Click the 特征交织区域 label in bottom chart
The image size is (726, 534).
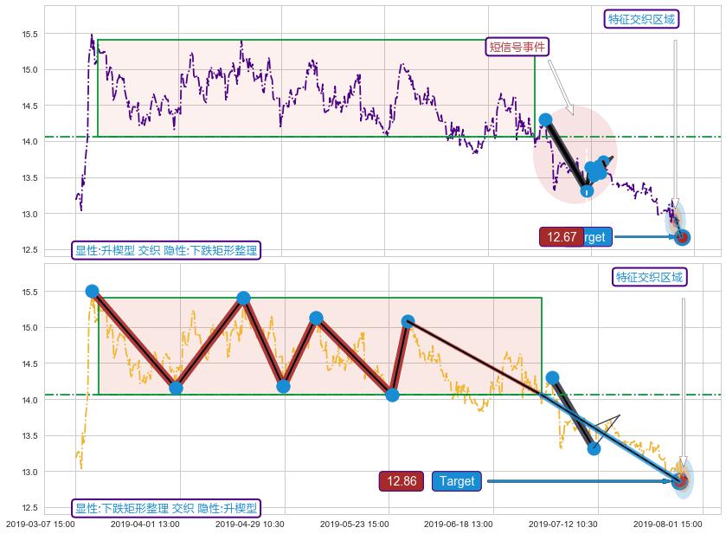(x=649, y=277)
